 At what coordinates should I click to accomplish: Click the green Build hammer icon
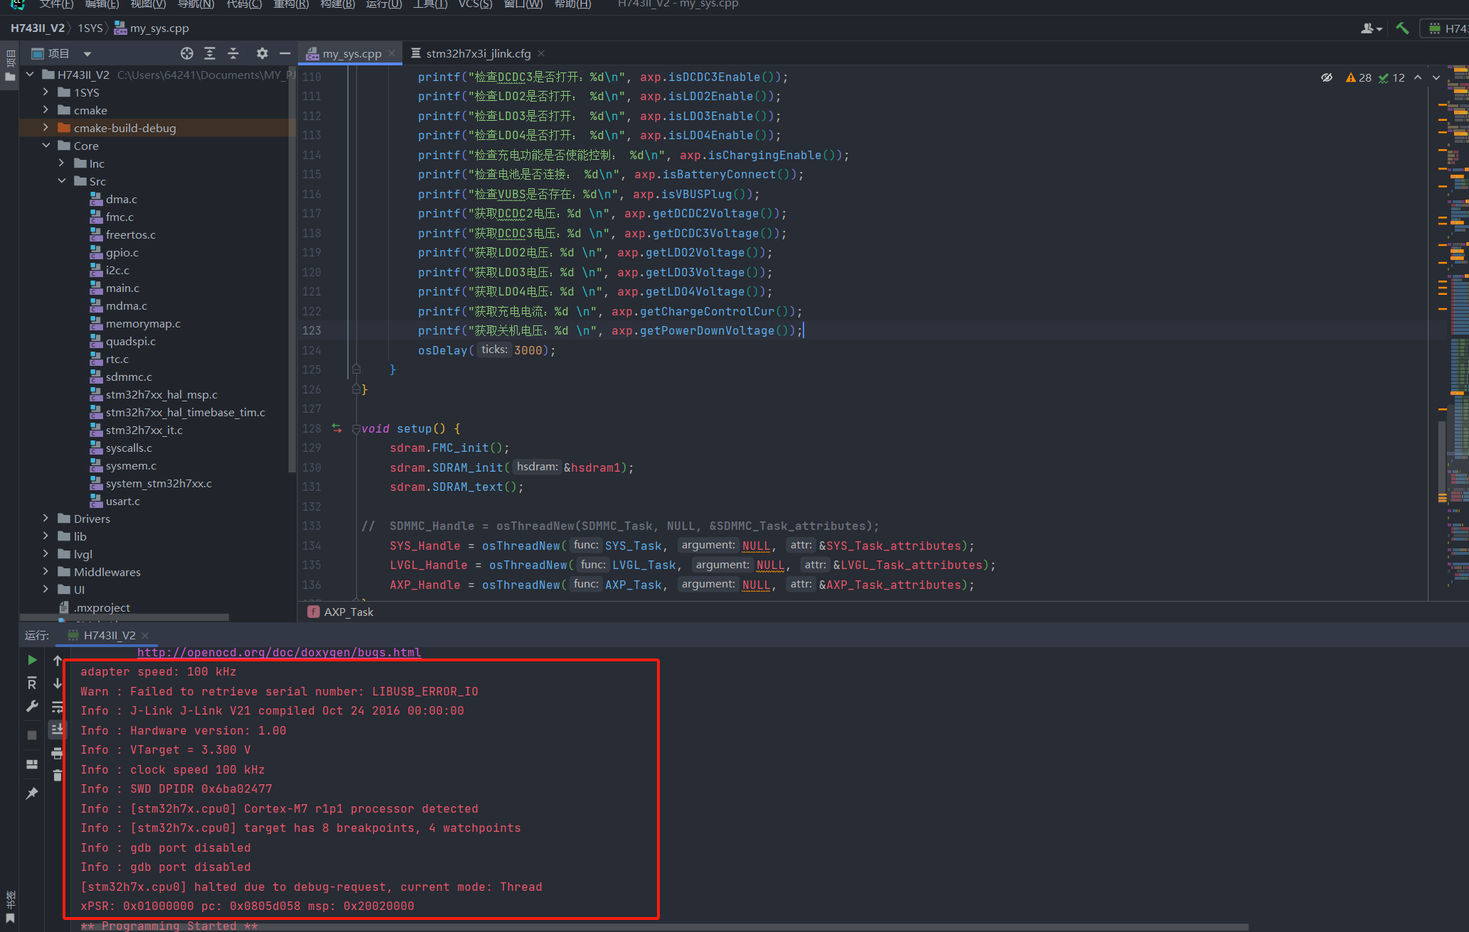pos(1402,28)
